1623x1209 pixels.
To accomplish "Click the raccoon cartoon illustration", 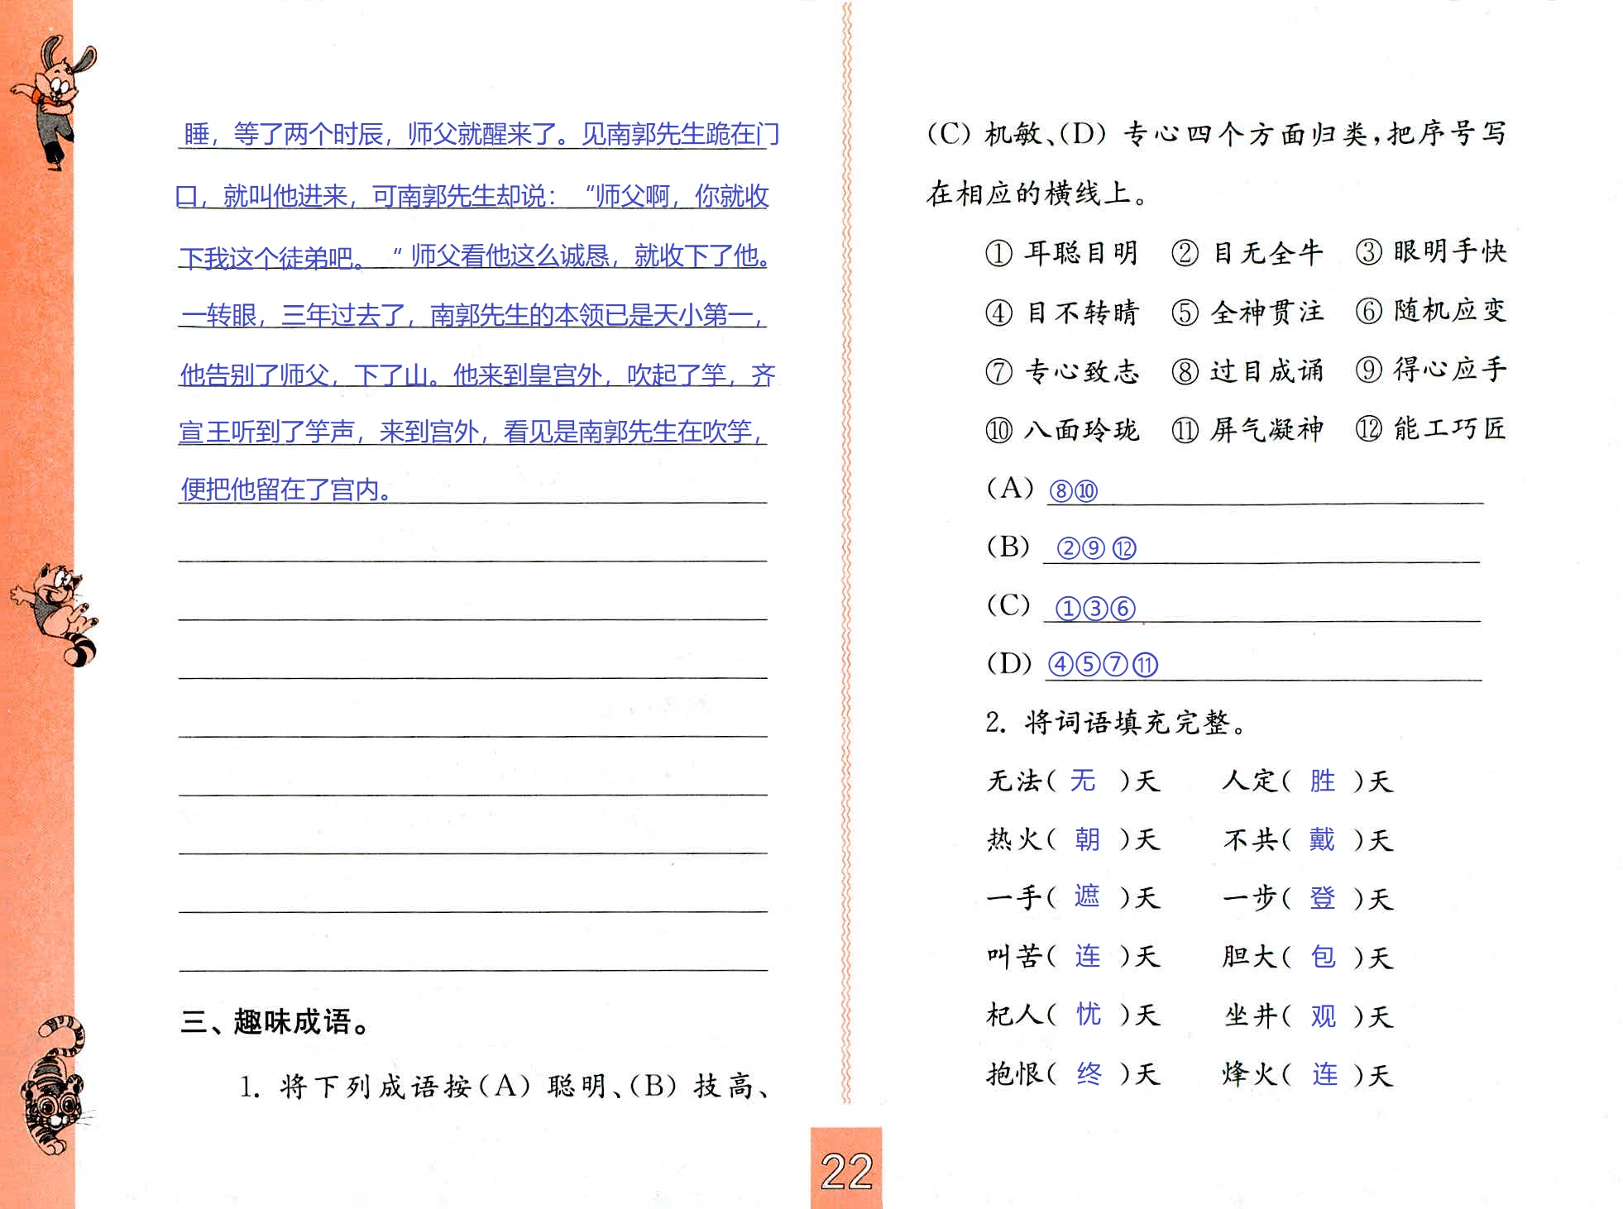I will pos(56,615).
